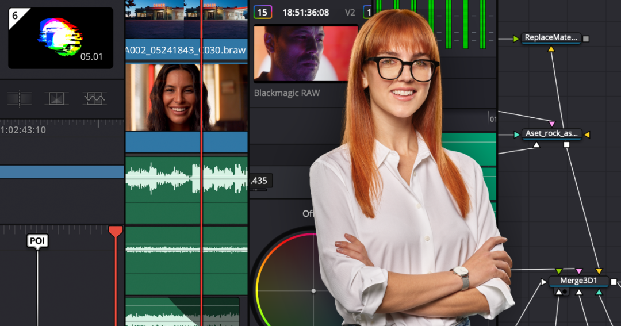Screen dimensions: 621x326
Task: Click middle white triangle below Merge3D1
Action: [578, 292]
